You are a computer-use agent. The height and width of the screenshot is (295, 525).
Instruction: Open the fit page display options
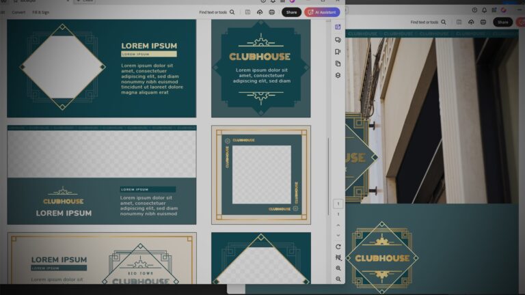(x=338, y=257)
